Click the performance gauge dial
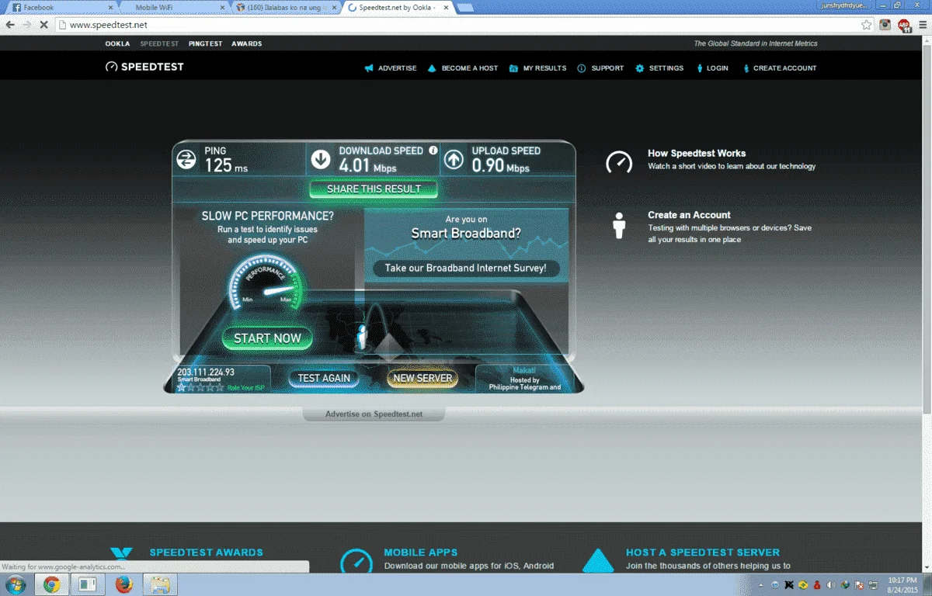The width and height of the screenshot is (932, 596). [266, 284]
